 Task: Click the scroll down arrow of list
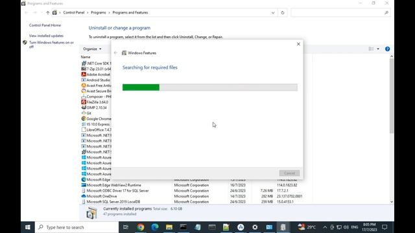point(392,202)
